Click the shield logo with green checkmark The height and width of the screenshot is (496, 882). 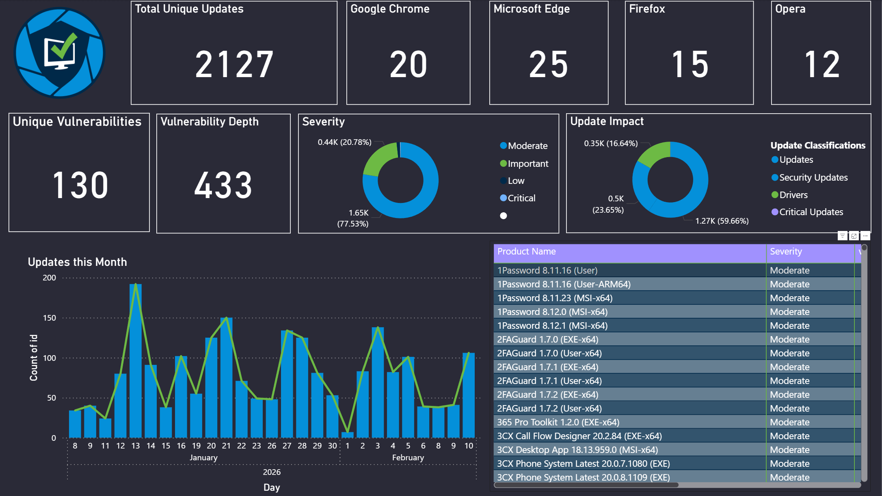(60, 53)
